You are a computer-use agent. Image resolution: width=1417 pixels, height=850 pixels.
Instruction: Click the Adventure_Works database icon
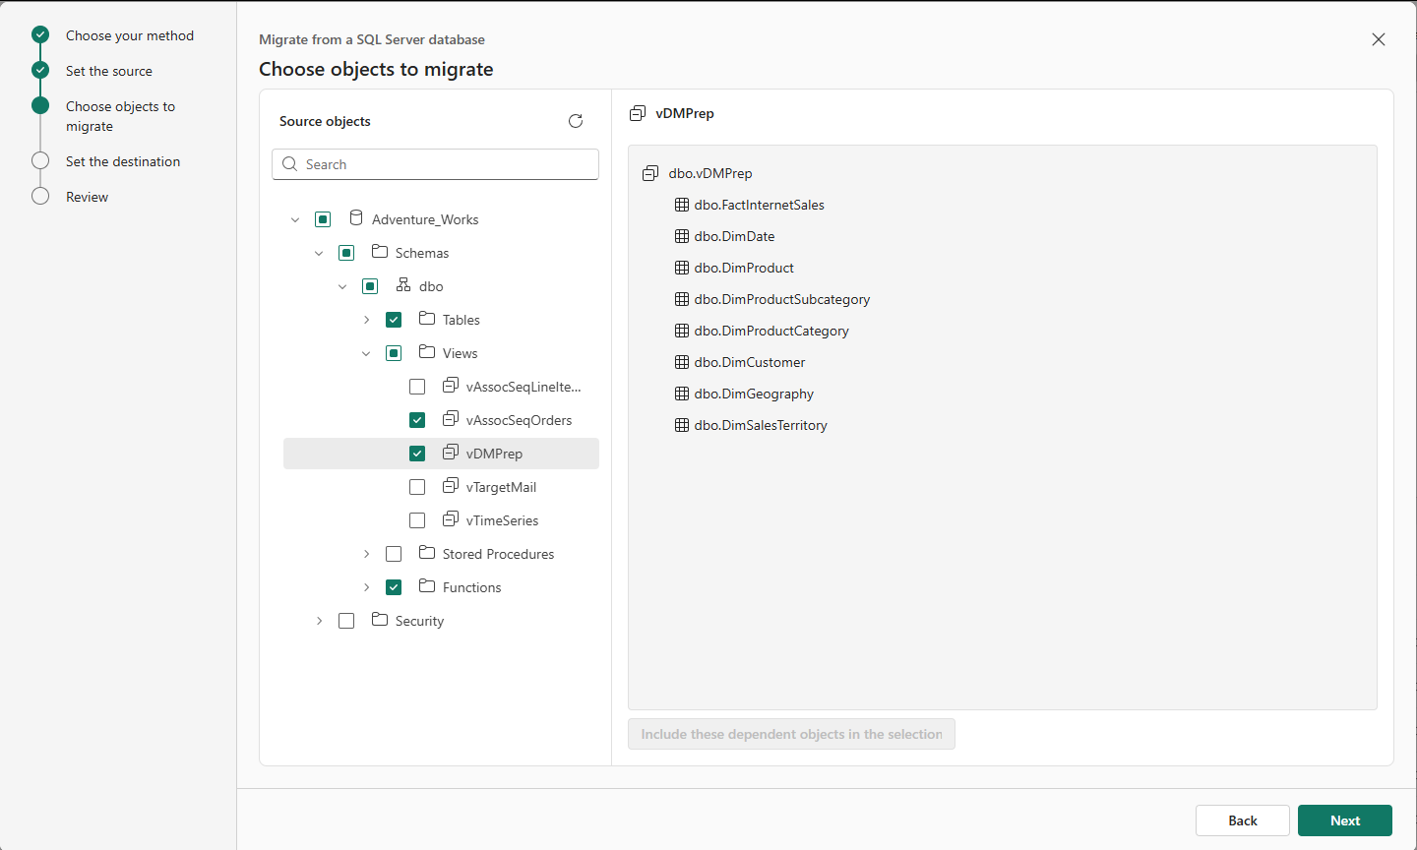[x=356, y=218]
